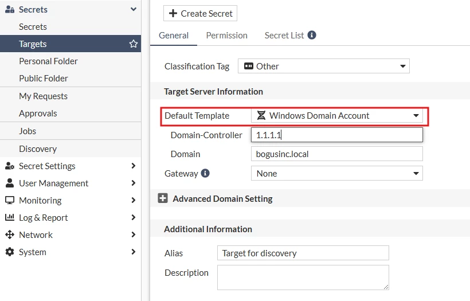The width and height of the screenshot is (470, 301).
Task: Click the Network arrows icon
Action: click(10, 234)
